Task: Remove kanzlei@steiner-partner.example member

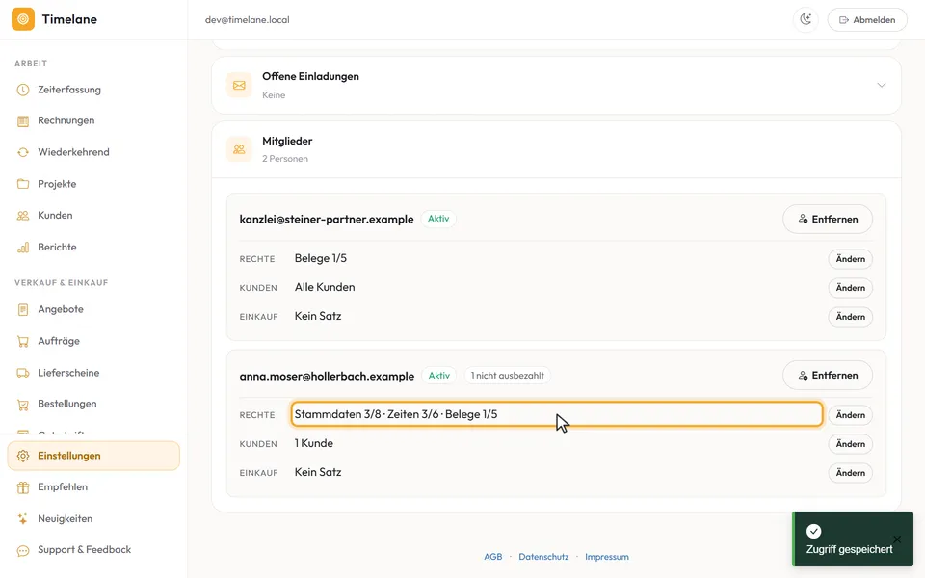Action: [x=828, y=220]
